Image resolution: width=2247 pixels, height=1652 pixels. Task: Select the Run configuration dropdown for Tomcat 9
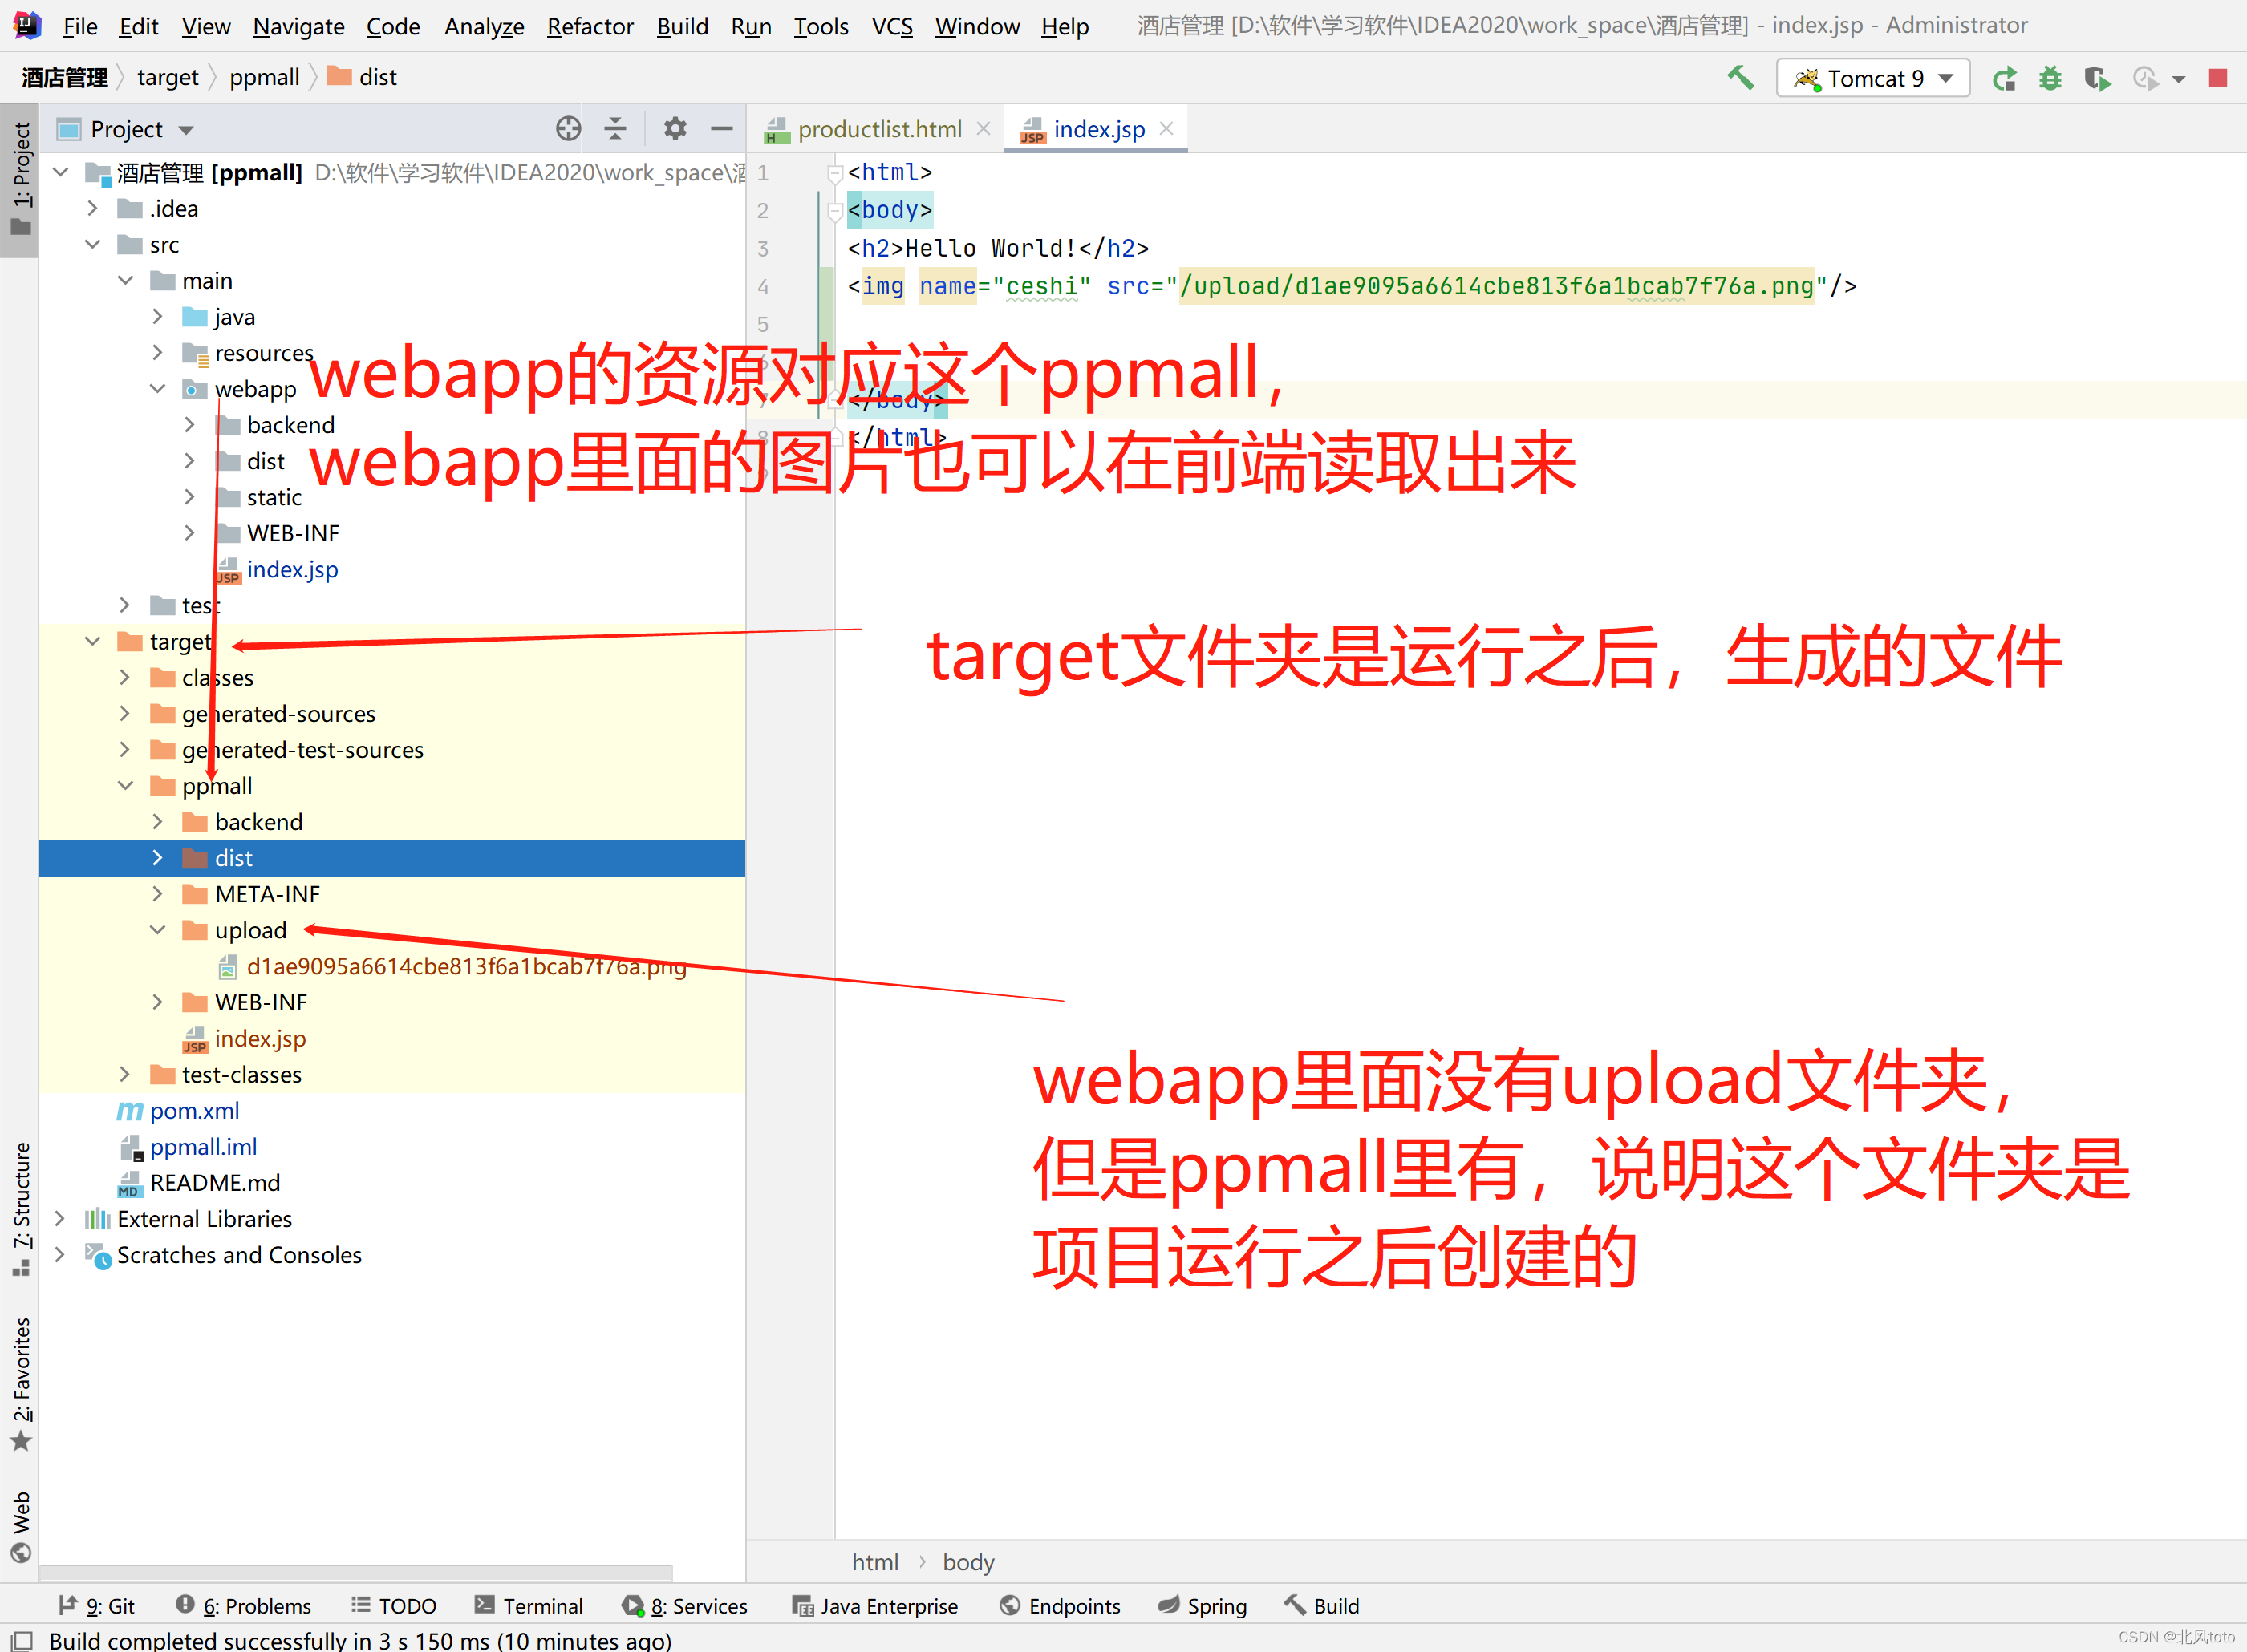click(x=1877, y=75)
